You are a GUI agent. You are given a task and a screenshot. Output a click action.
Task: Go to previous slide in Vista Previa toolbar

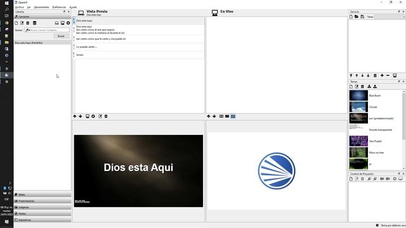pos(75,117)
